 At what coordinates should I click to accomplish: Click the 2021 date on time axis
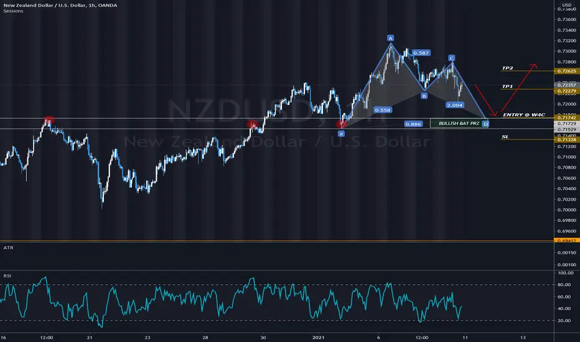point(319,338)
